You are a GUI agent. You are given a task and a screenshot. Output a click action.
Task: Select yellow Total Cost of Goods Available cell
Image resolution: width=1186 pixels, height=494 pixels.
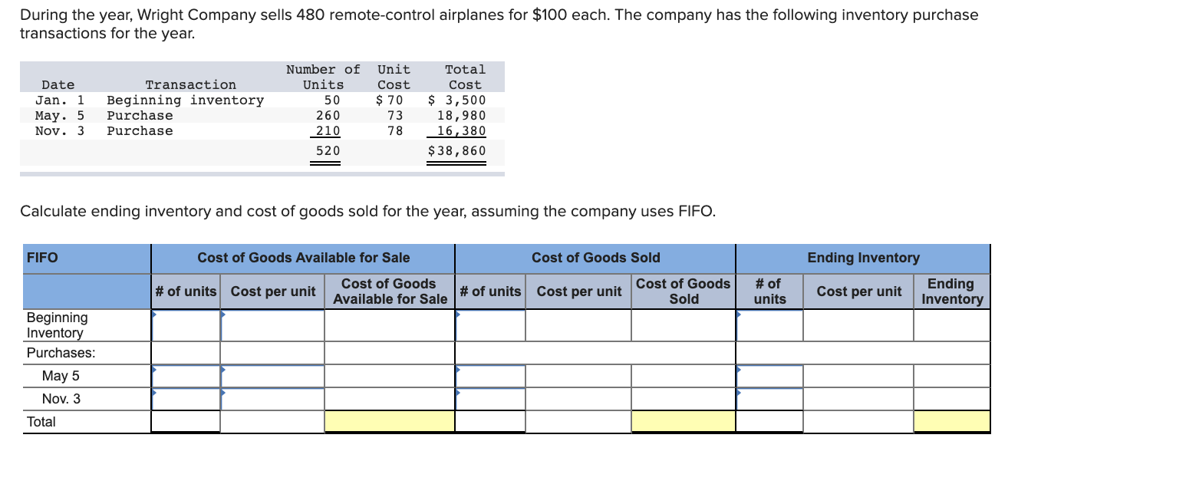pos(389,421)
